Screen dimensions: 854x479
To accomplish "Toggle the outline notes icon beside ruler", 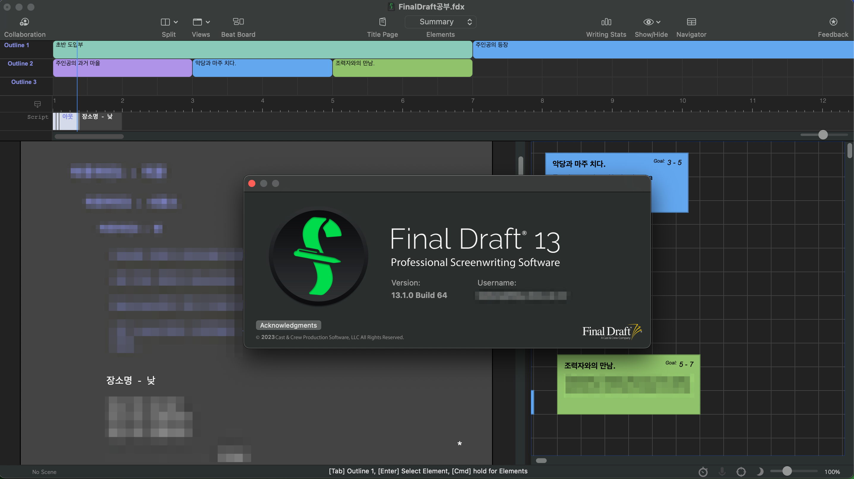I will 37,104.
